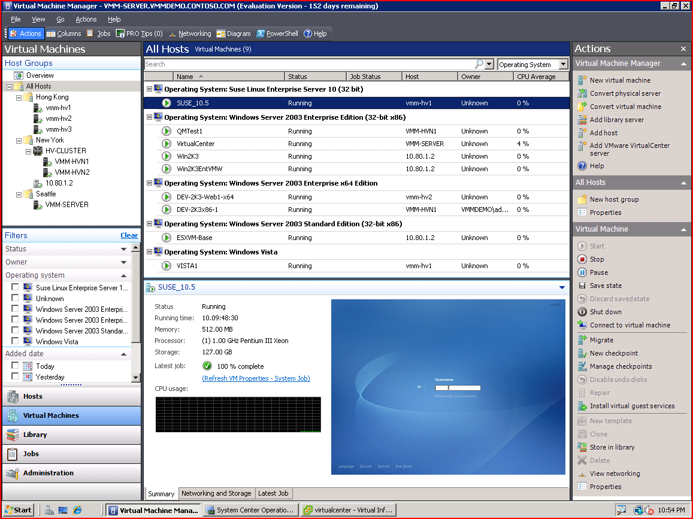Screen dimensions: 693x519
Task: Sort by the CPU Average column
Action: pos(541,77)
